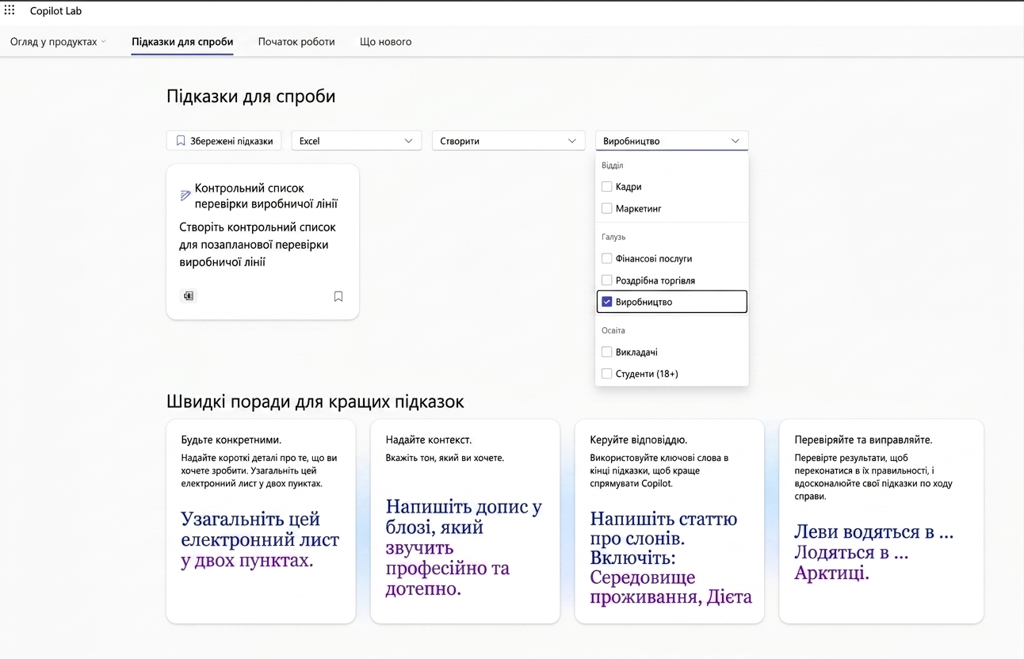Image resolution: width=1024 pixels, height=659 pixels.
Task: Click the pen icon beside the card title
Action: pyautogui.click(x=185, y=195)
